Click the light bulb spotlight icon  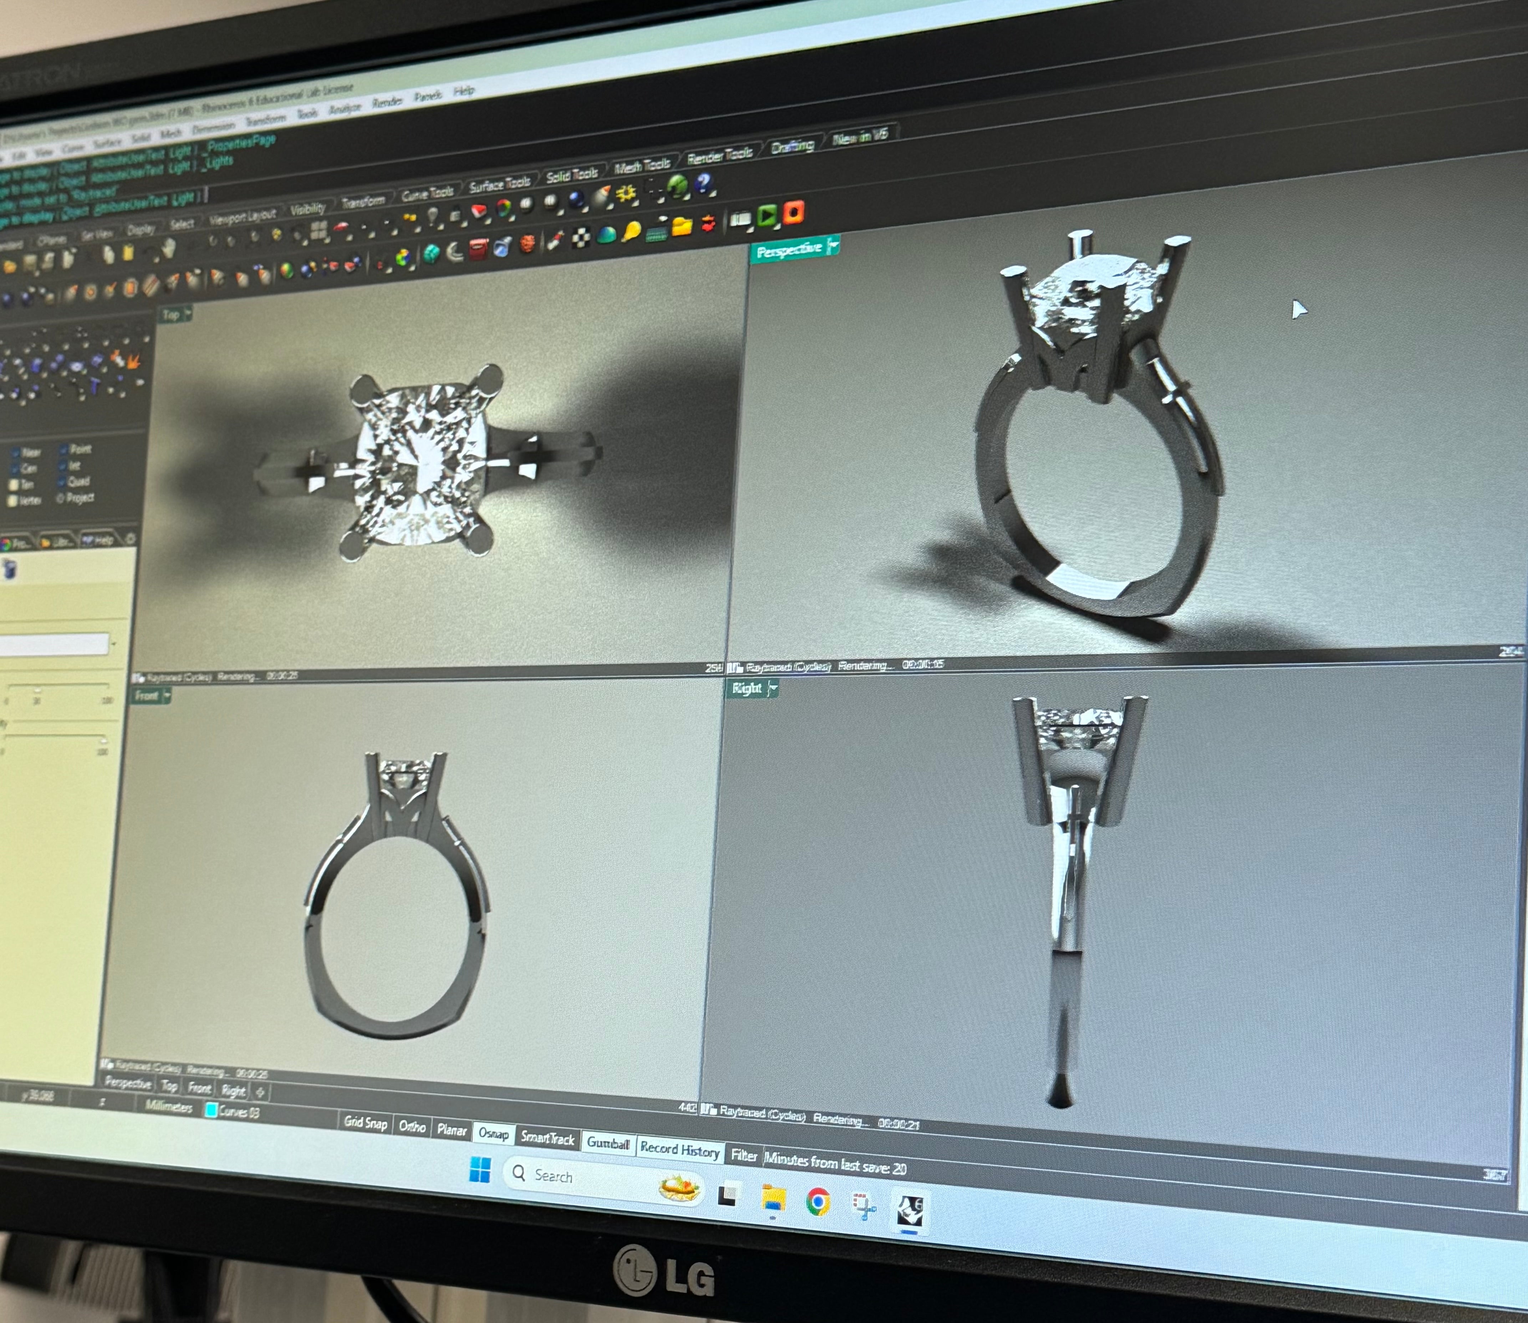[433, 216]
